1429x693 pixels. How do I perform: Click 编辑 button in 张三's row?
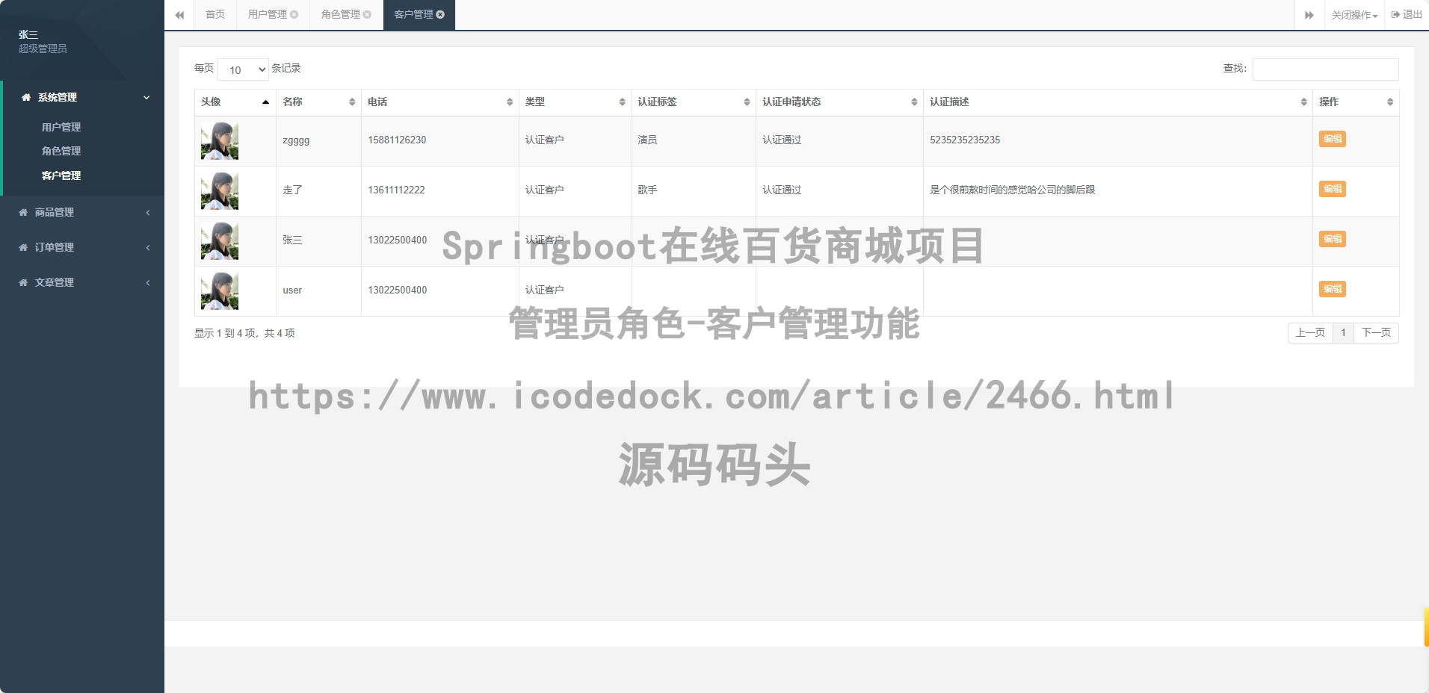tap(1333, 239)
